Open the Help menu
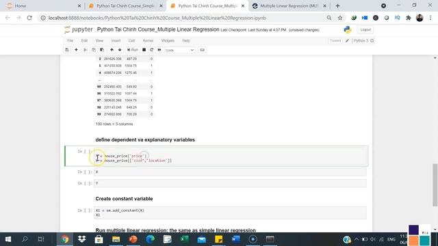 coord(186,41)
